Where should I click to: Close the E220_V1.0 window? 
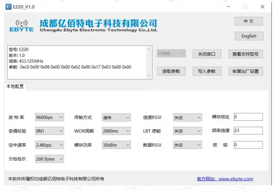pyautogui.click(x=263, y=7)
